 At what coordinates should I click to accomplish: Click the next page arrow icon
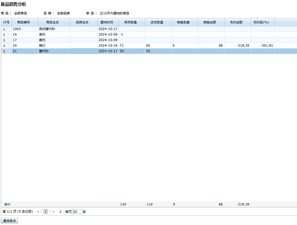click(54, 212)
